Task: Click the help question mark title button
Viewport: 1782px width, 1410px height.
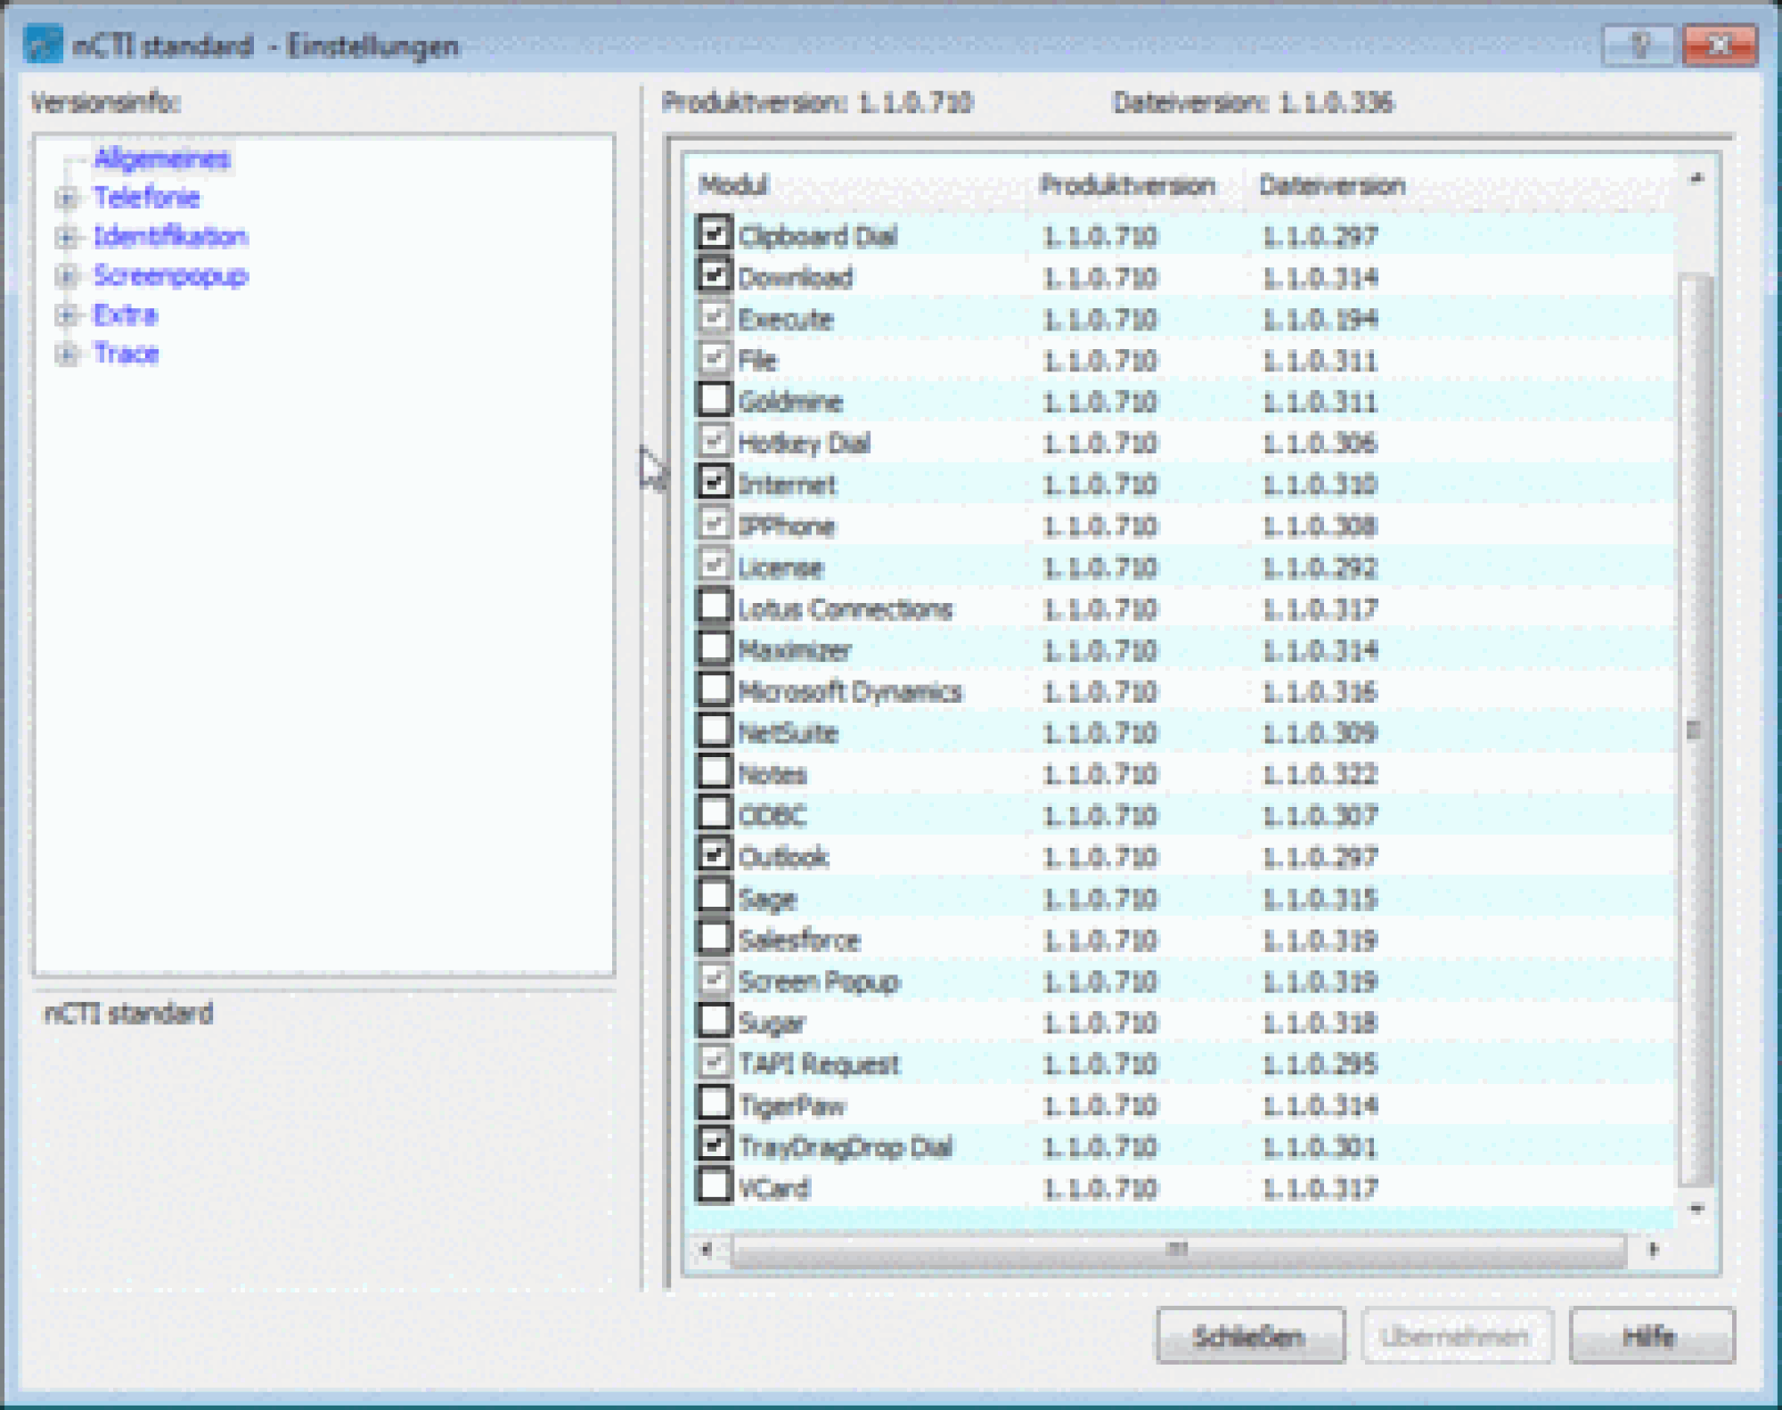Action: (x=1637, y=45)
